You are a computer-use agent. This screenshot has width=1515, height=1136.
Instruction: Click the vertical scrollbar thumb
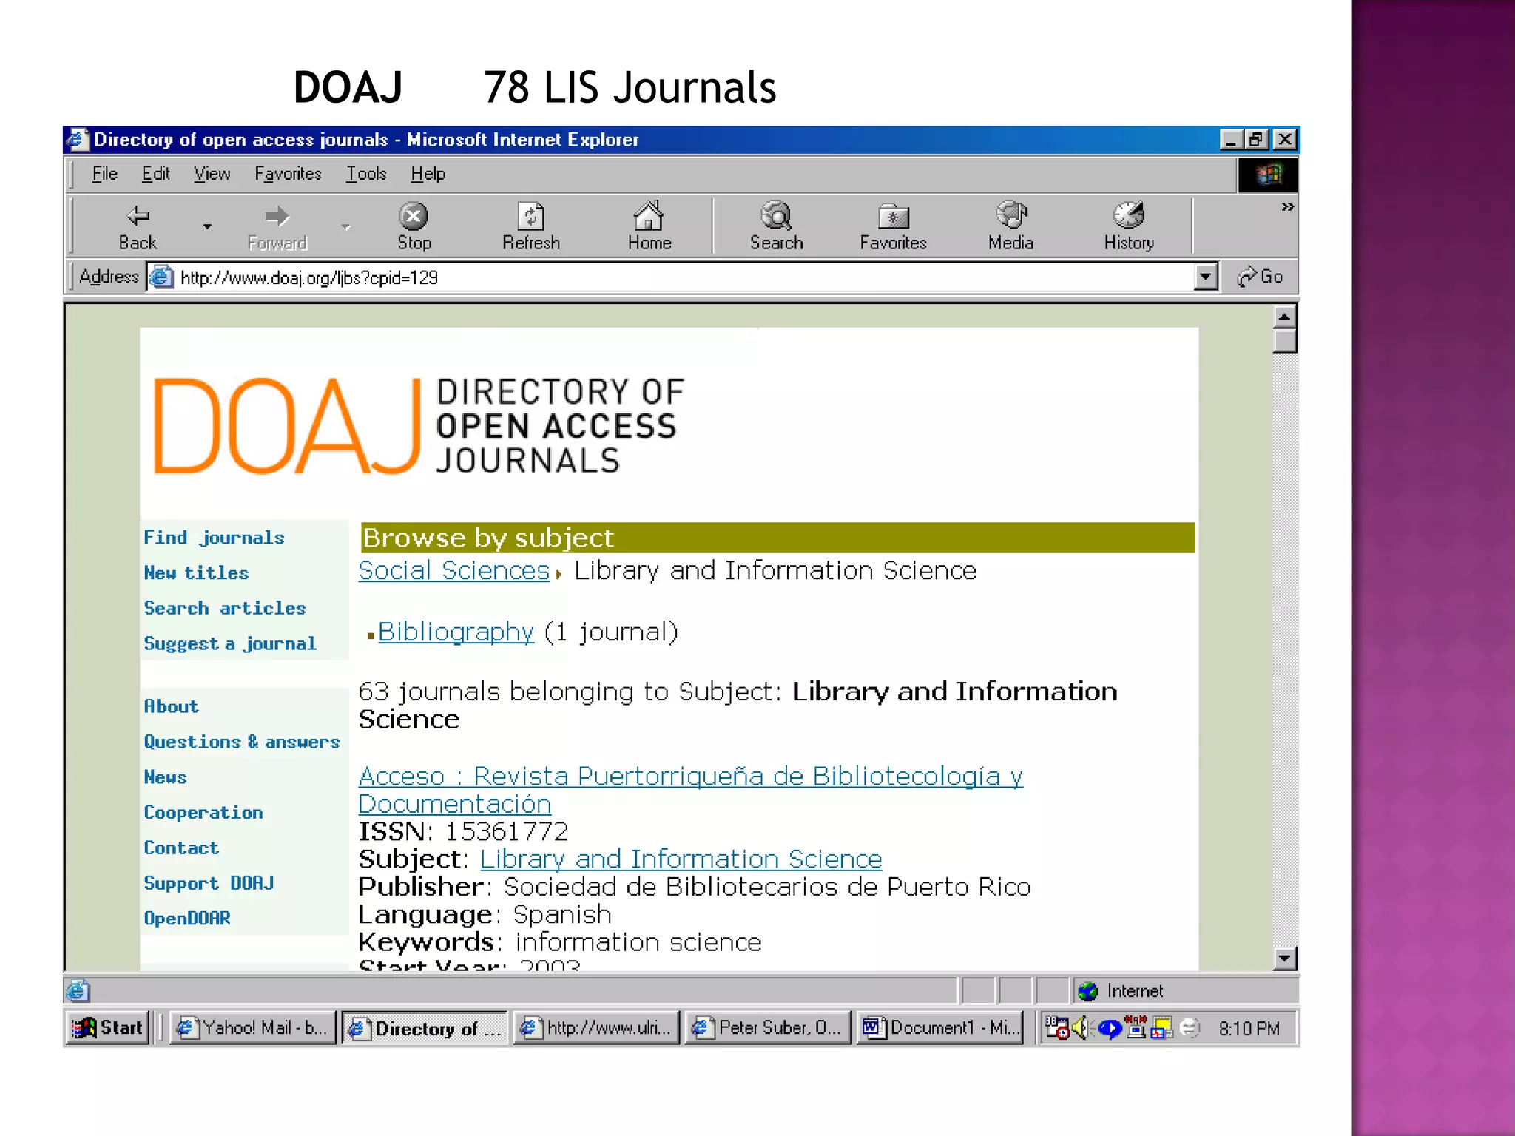pyautogui.click(x=1285, y=341)
